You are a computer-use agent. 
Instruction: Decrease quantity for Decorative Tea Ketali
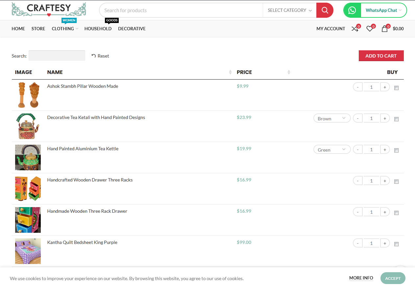click(x=358, y=118)
